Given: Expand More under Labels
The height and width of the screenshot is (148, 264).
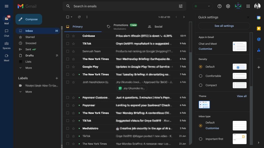Looking at the screenshot, I should click(x=29, y=92).
